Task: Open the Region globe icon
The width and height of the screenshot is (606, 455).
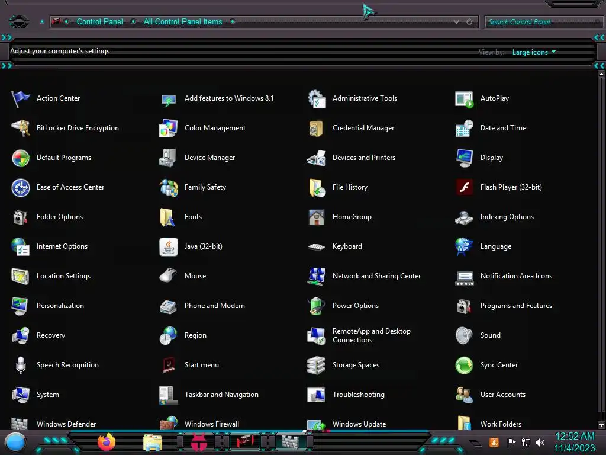Action: click(x=169, y=335)
